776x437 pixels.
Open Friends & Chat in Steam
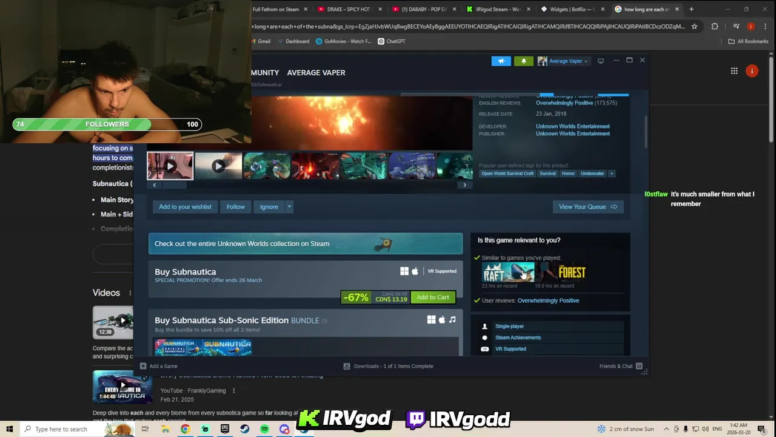pyautogui.click(x=620, y=366)
